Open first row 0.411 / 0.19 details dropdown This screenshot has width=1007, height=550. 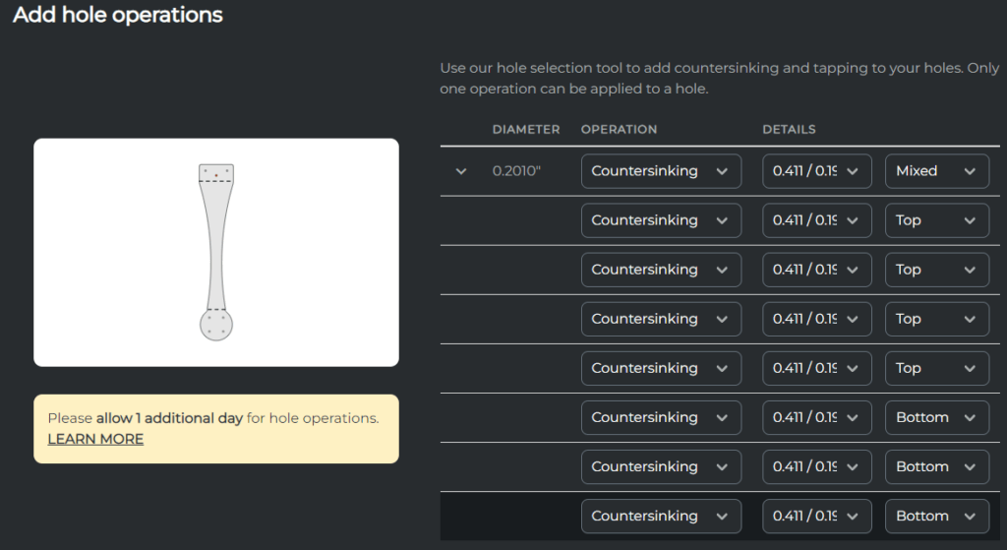click(816, 171)
